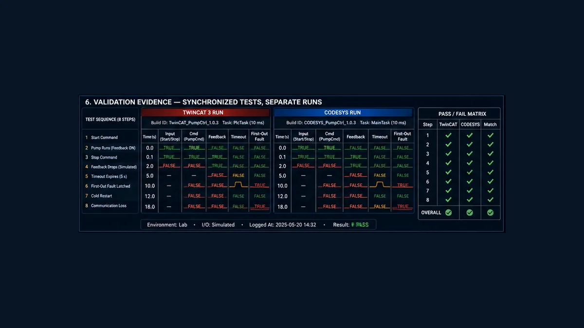Click CODESYS Input FALSE cell at 2.0
Screen dimensions: 584x328
(x=303, y=166)
